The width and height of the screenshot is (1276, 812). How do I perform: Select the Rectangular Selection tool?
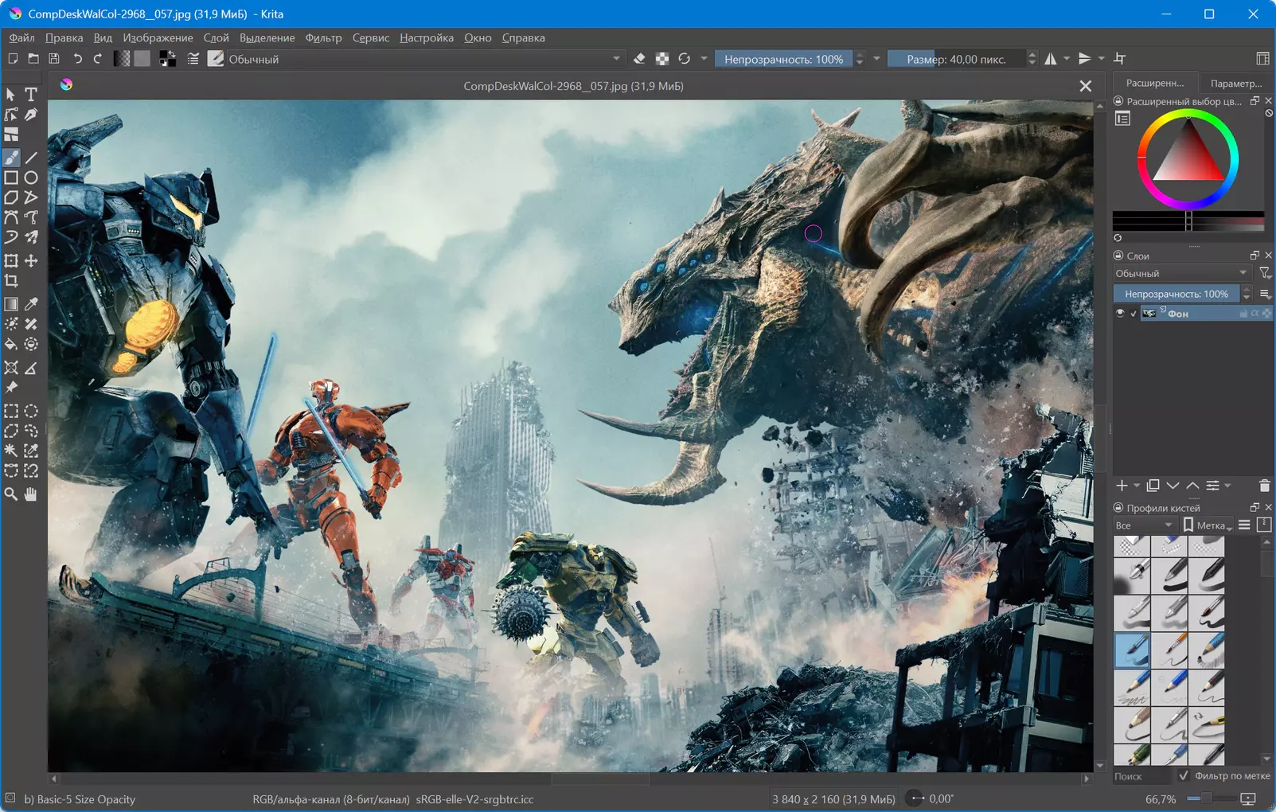coord(11,411)
